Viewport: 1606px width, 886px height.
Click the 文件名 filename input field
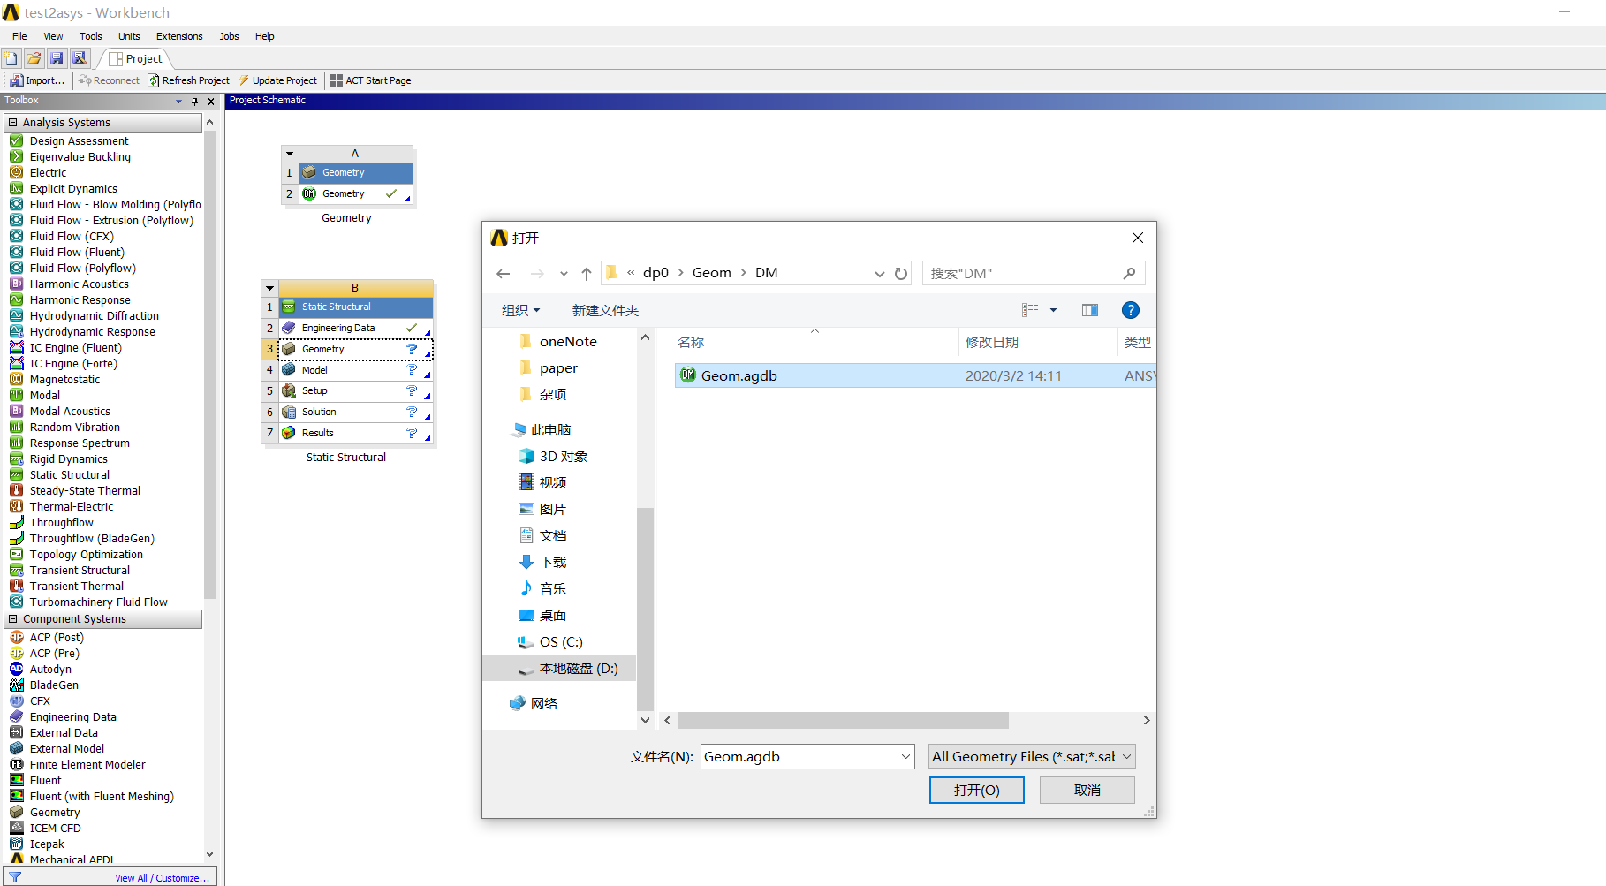pyautogui.click(x=807, y=757)
